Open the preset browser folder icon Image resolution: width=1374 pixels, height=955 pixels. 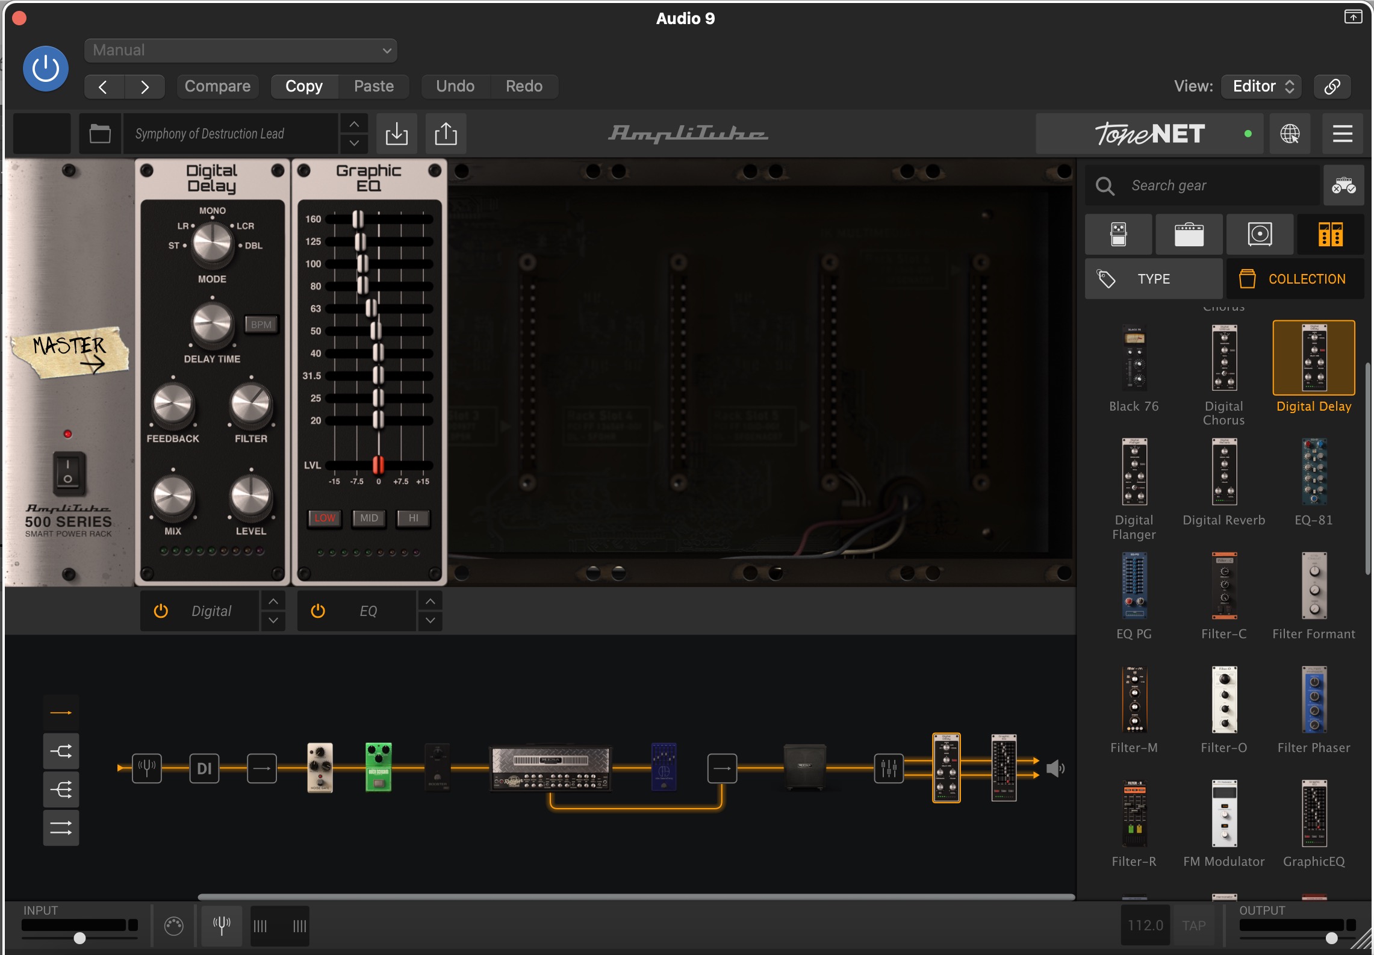coord(100,134)
